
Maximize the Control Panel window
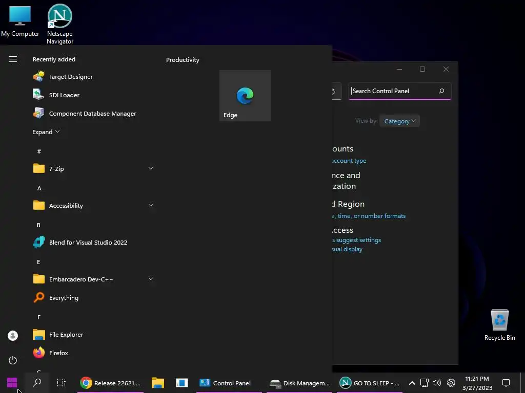[422, 69]
